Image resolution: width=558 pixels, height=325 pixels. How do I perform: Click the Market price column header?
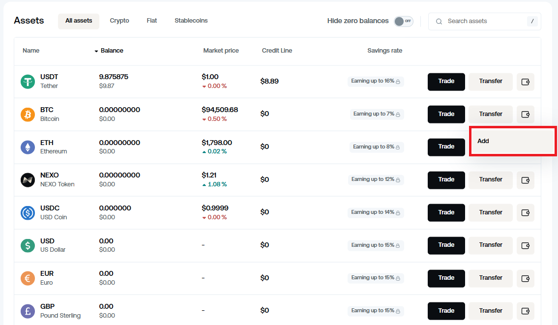click(221, 51)
